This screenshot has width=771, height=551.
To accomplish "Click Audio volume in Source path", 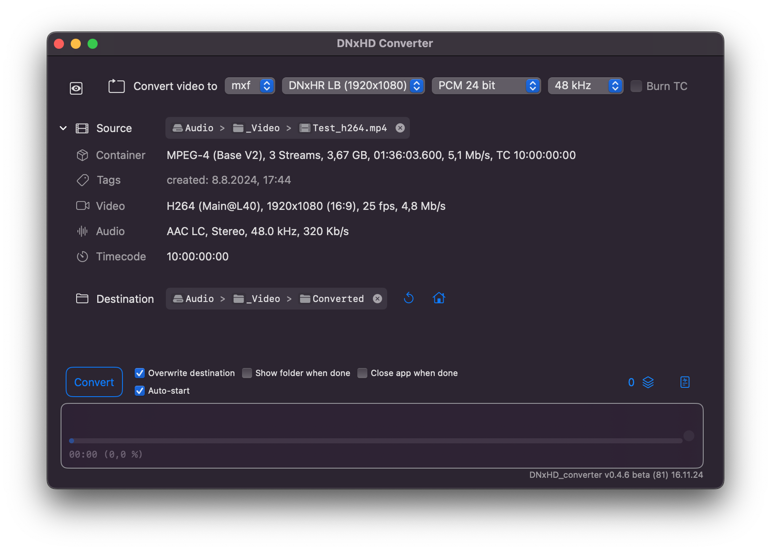I will coord(193,128).
